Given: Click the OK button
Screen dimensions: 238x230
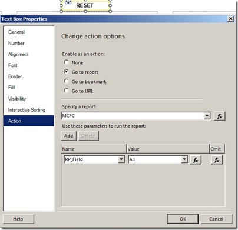Looking at the screenshot, I should [183, 219].
